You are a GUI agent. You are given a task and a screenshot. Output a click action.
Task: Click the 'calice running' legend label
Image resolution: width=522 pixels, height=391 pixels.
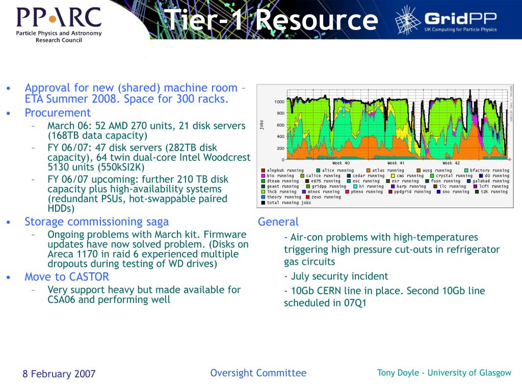point(323,176)
